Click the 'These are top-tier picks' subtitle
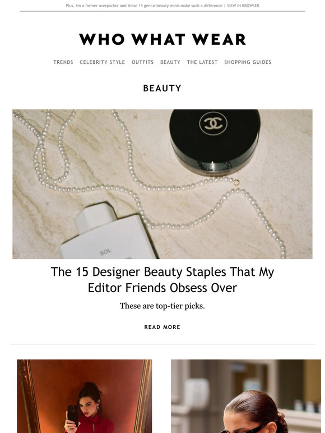 (162, 306)
